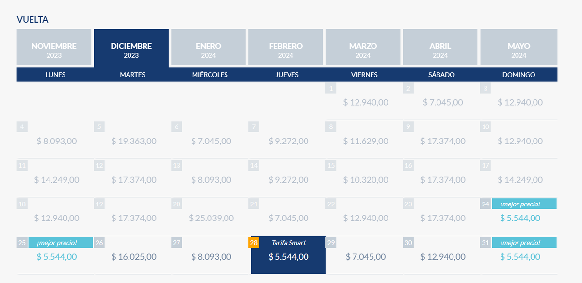
Task: Select December 30 fare $12.940,00
Action: pyautogui.click(x=443, y=256)
